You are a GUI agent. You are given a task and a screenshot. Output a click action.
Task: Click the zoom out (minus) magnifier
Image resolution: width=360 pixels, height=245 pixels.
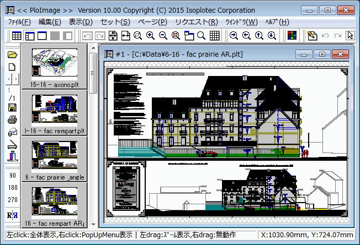point(163,36)
